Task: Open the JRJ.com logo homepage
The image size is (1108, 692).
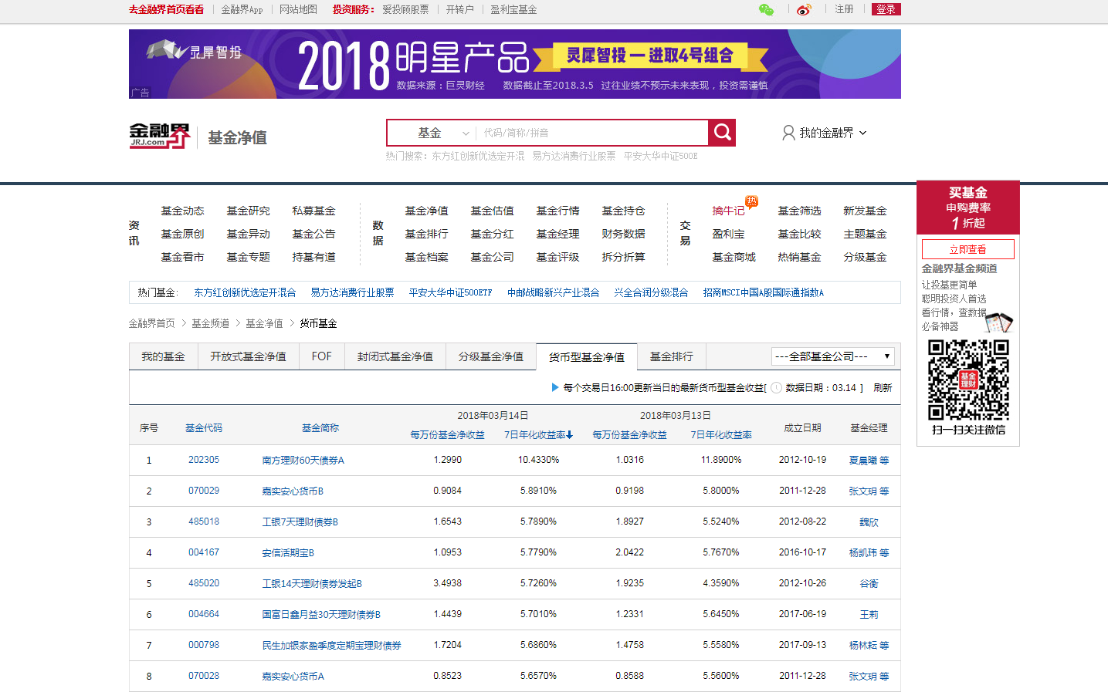Action: click(159, 136)
